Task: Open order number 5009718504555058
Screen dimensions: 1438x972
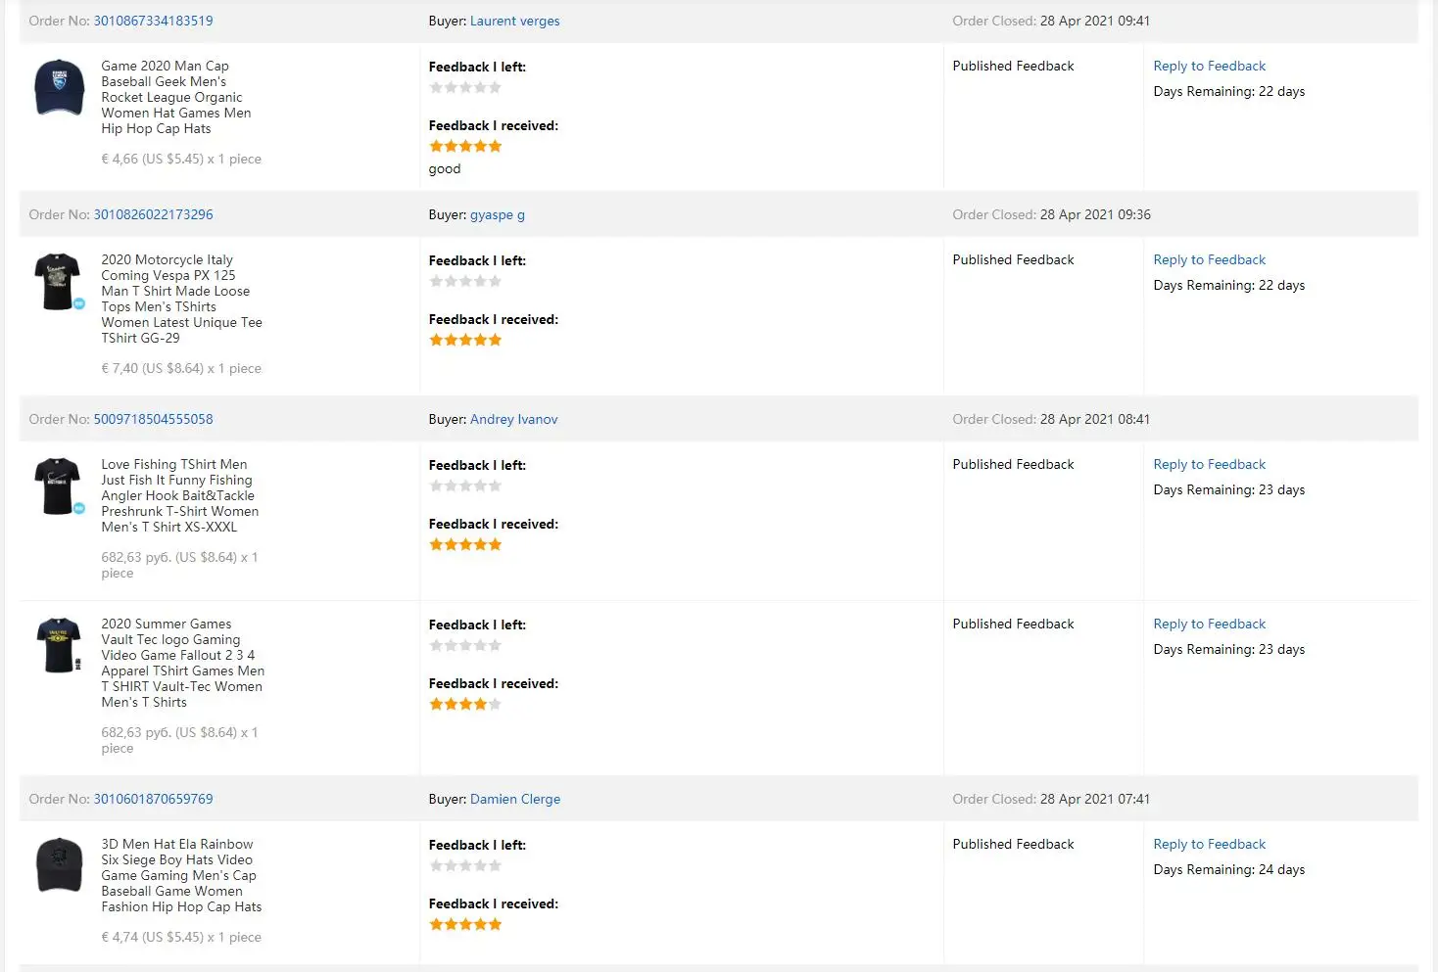Action: coord(153,419)
